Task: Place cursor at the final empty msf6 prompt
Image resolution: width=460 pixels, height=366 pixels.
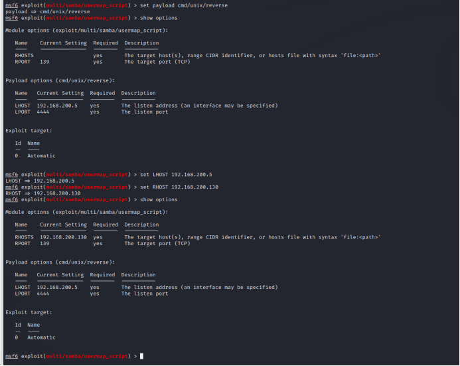Action: [x=141, y=356]
